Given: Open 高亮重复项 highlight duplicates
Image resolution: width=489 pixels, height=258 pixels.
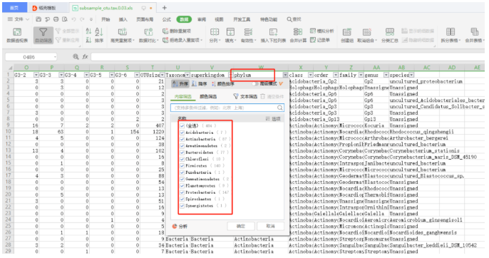Looking at the screenshot, I should click(x=123, y=35).
